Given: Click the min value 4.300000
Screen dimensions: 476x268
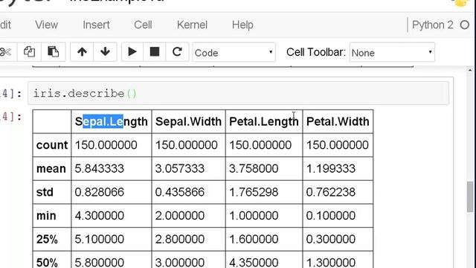Looking at the screenshot, I should click(x=100, y=215).
